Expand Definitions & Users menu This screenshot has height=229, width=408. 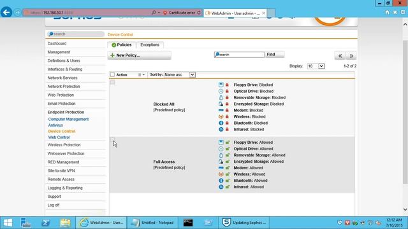[x=64, y=60]
